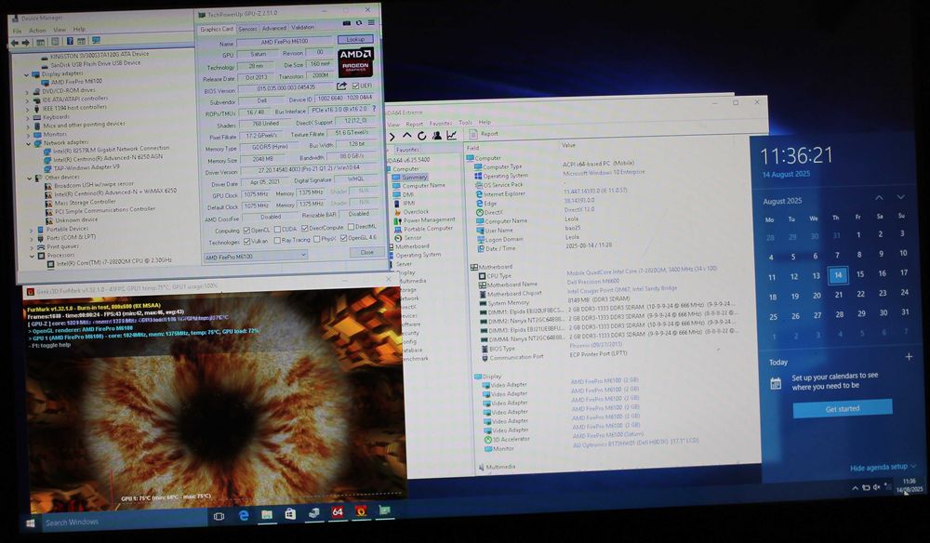Add event with the agenda plus button
The width and height of the screenshot is (930, 543).
click(909, 357)
